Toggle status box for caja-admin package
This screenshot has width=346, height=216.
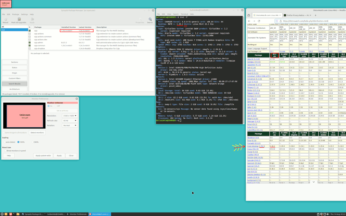pyautogui.click(x=30, y=43)
